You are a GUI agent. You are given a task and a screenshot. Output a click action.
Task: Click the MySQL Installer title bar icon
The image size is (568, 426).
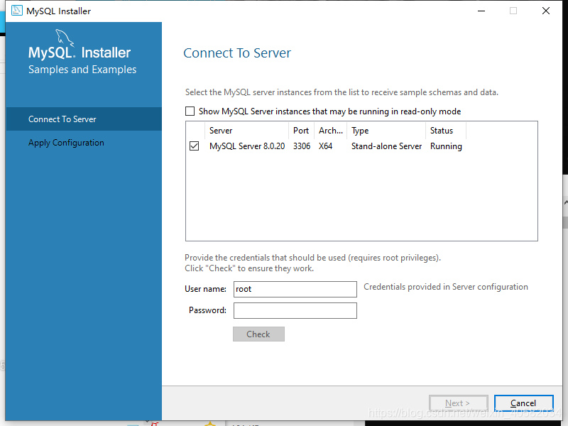pos(16,11)
